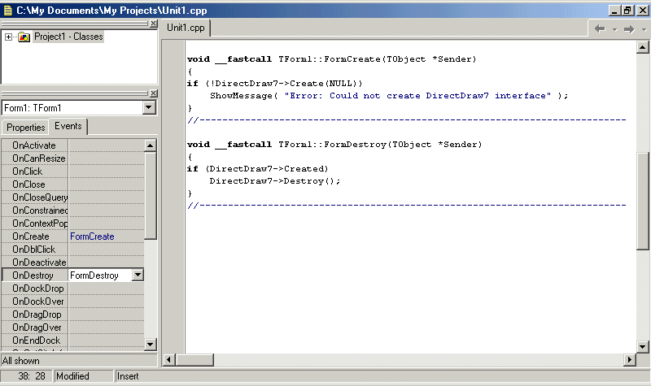
Task: Click the OnClick event value field
Action: tap(106, 171)
